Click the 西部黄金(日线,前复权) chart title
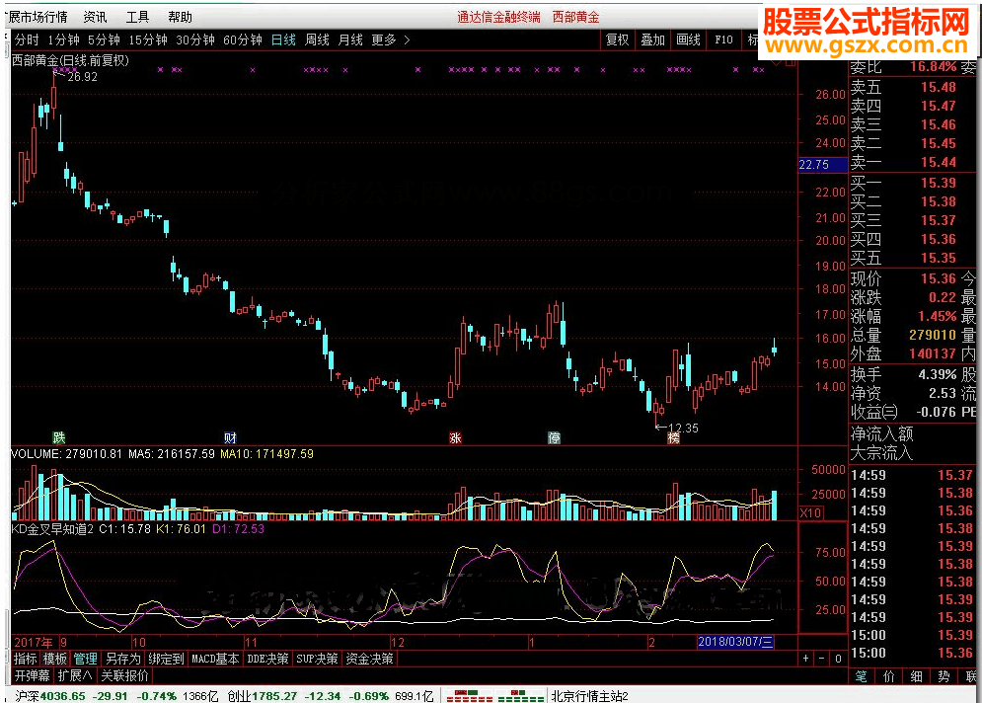This screenshot has width=982, height=703. (x=70, y=61)
